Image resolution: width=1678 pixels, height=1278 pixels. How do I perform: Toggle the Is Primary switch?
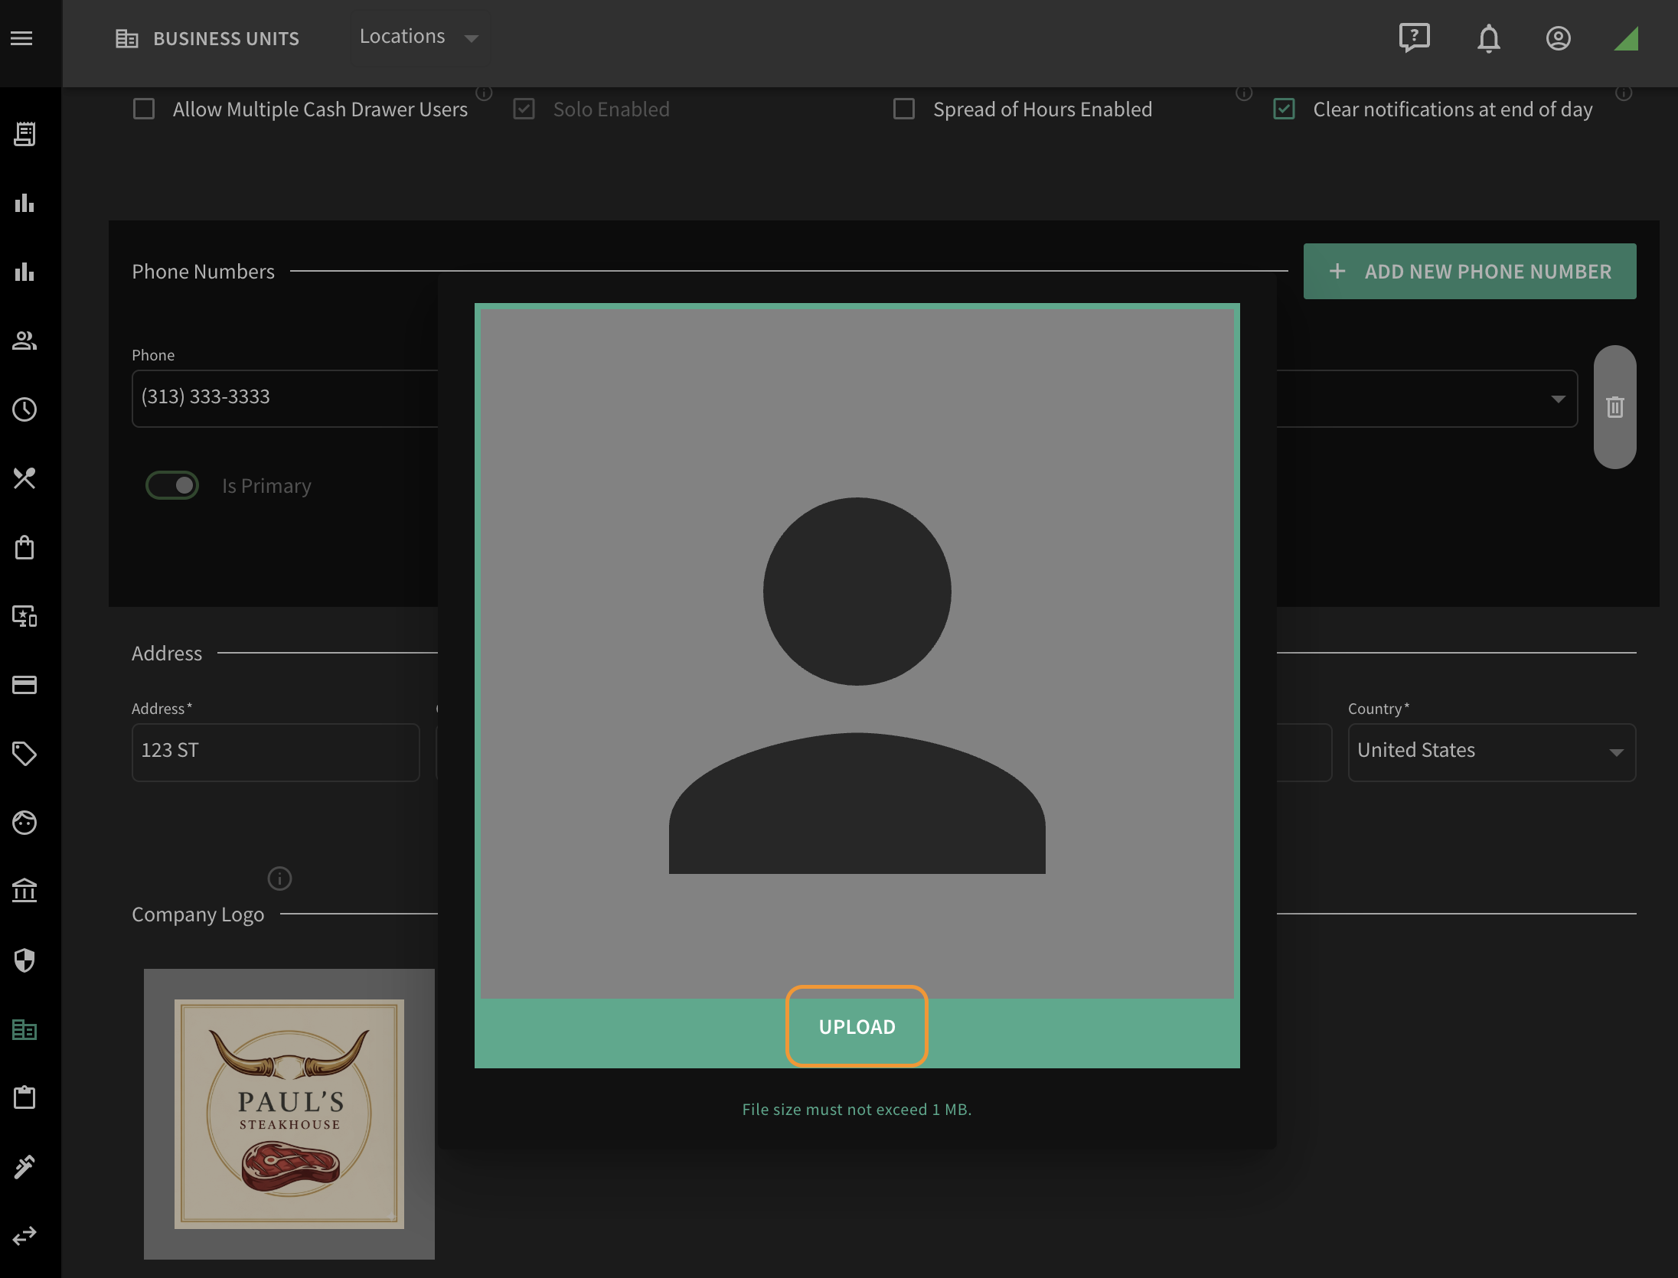point(172,485)
